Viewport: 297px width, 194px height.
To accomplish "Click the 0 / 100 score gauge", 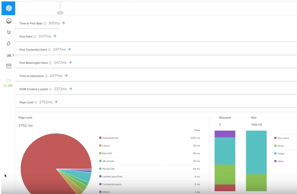I will click(8, 83).
